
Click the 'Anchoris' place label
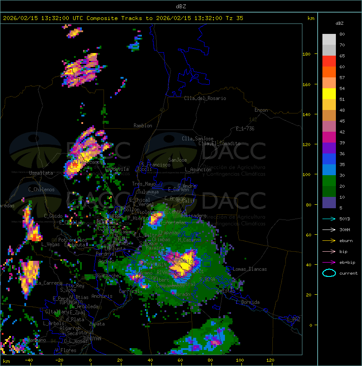point(102,296)
